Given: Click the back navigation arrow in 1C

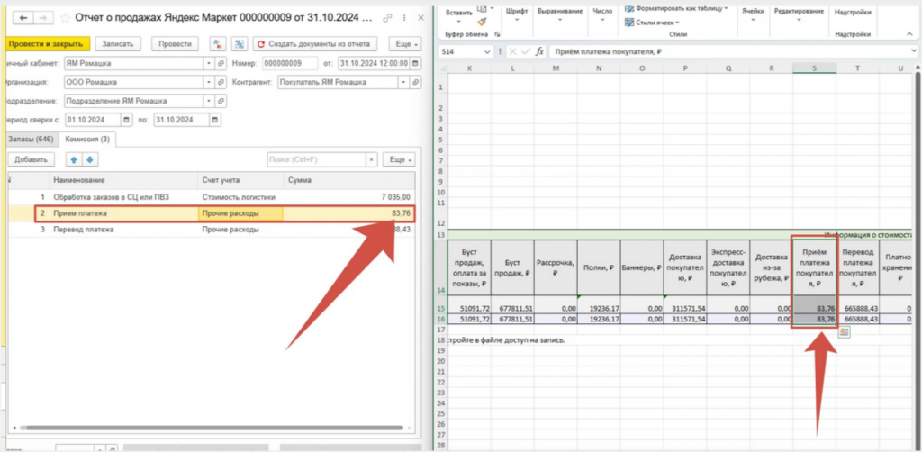Looking at the screenshot, I should point(22,18).
